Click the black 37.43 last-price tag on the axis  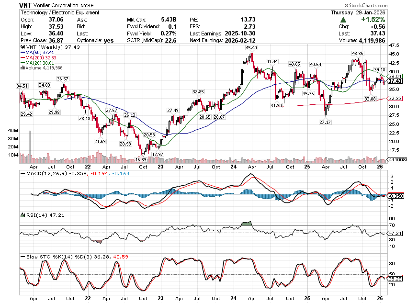pyautogui.click(x=395, y=81)
